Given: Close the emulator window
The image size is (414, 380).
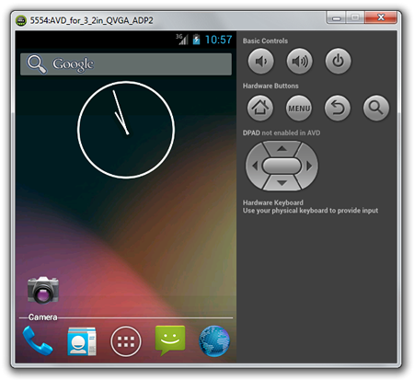Looking at the screenshot, I should click(x=381, y=17).
